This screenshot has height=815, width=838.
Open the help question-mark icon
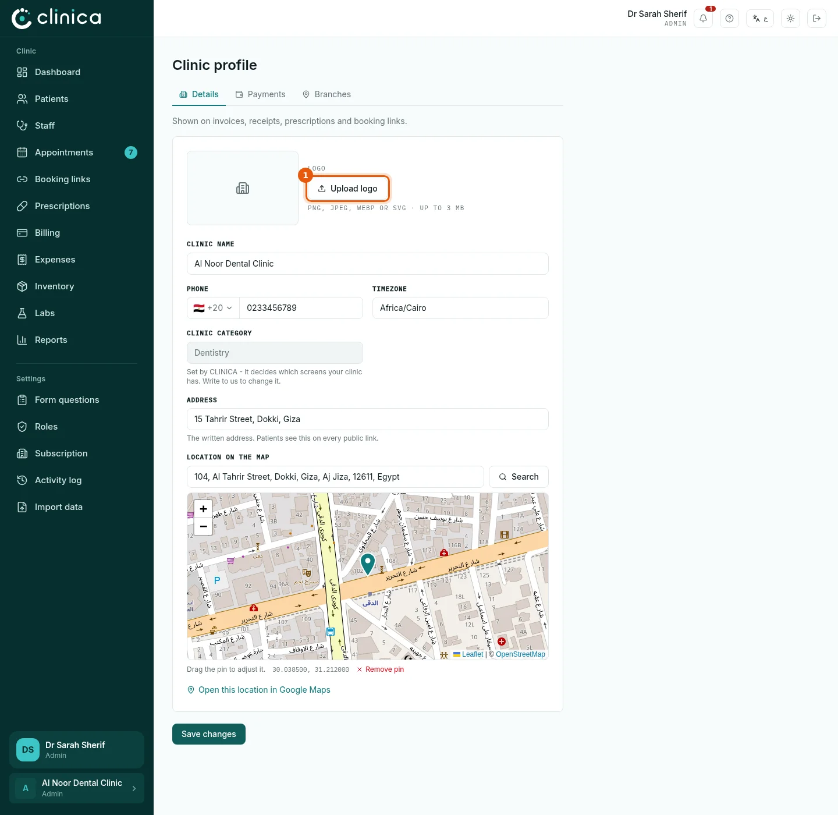[x=729, y=19]
